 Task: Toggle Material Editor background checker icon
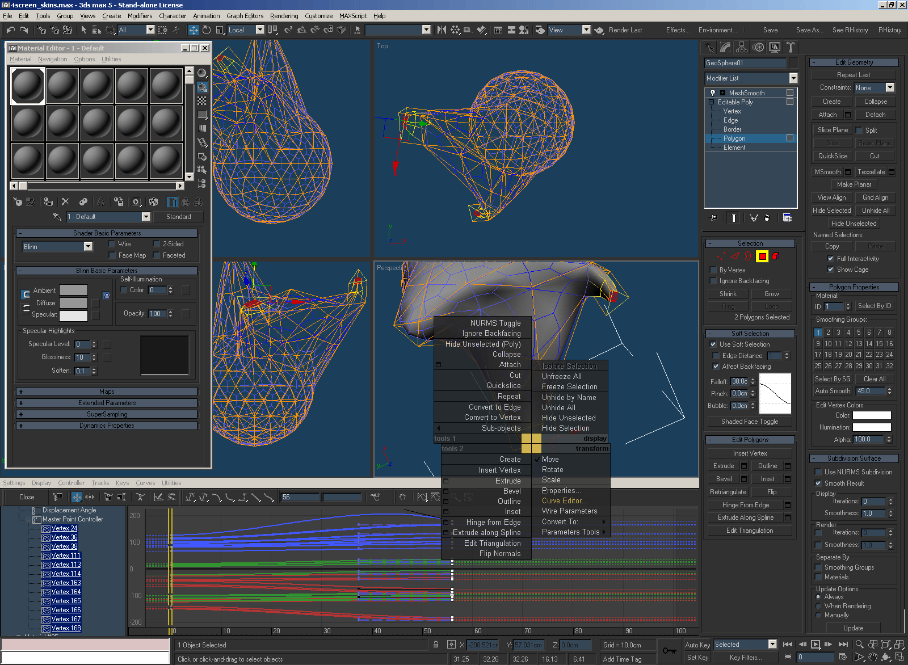[x=202, y=100]
